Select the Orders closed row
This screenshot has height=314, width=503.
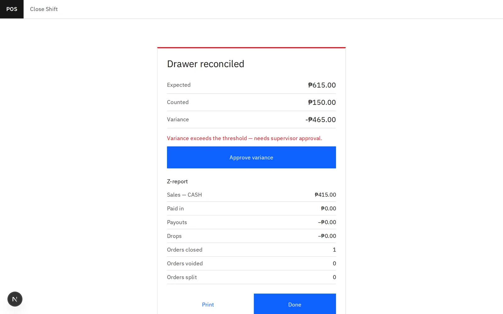[251, 250]
